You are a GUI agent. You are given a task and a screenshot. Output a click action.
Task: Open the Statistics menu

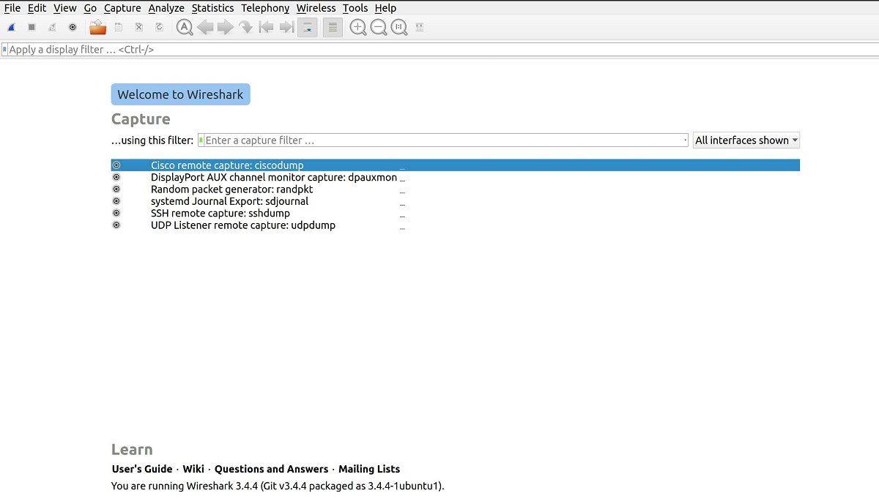pos(213,8)
